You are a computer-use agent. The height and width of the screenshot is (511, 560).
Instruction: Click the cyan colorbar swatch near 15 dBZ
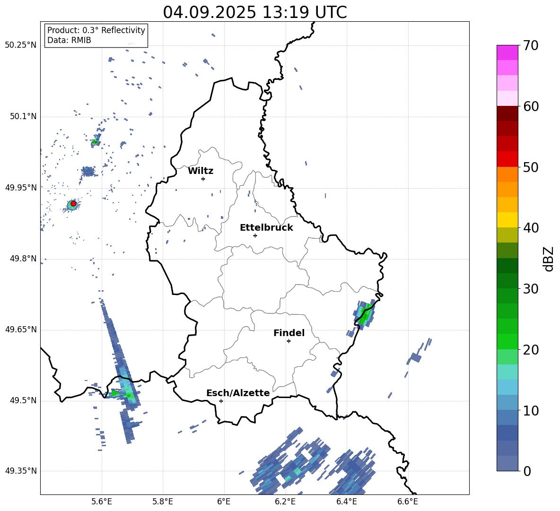coord(507,372)
